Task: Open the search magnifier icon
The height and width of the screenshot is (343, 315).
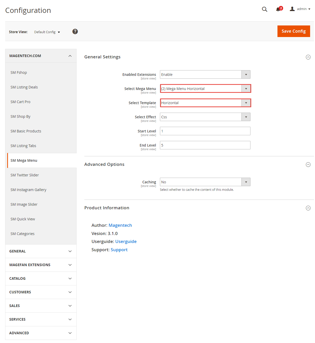Action: pos(265,9)
